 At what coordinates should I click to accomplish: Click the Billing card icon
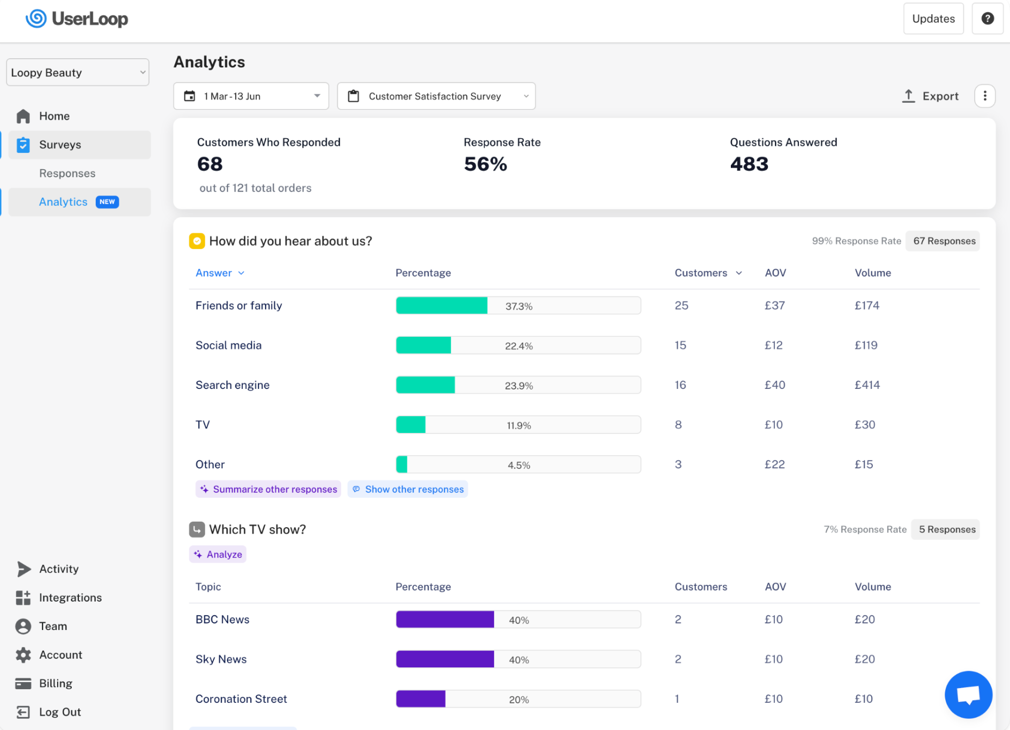[x=23, y=683]
